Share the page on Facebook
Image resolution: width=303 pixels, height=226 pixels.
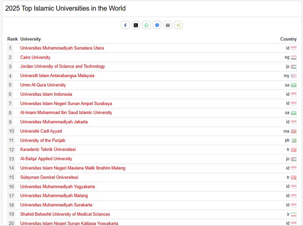[x=125, y=25]
